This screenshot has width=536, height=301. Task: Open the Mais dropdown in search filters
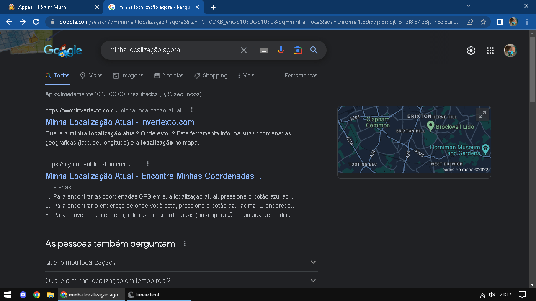tap(246, 76)
